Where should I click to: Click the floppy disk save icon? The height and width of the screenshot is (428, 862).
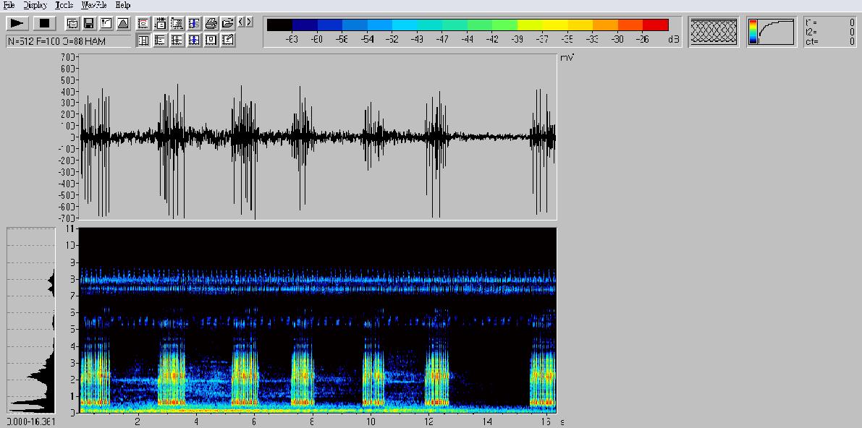88,23
